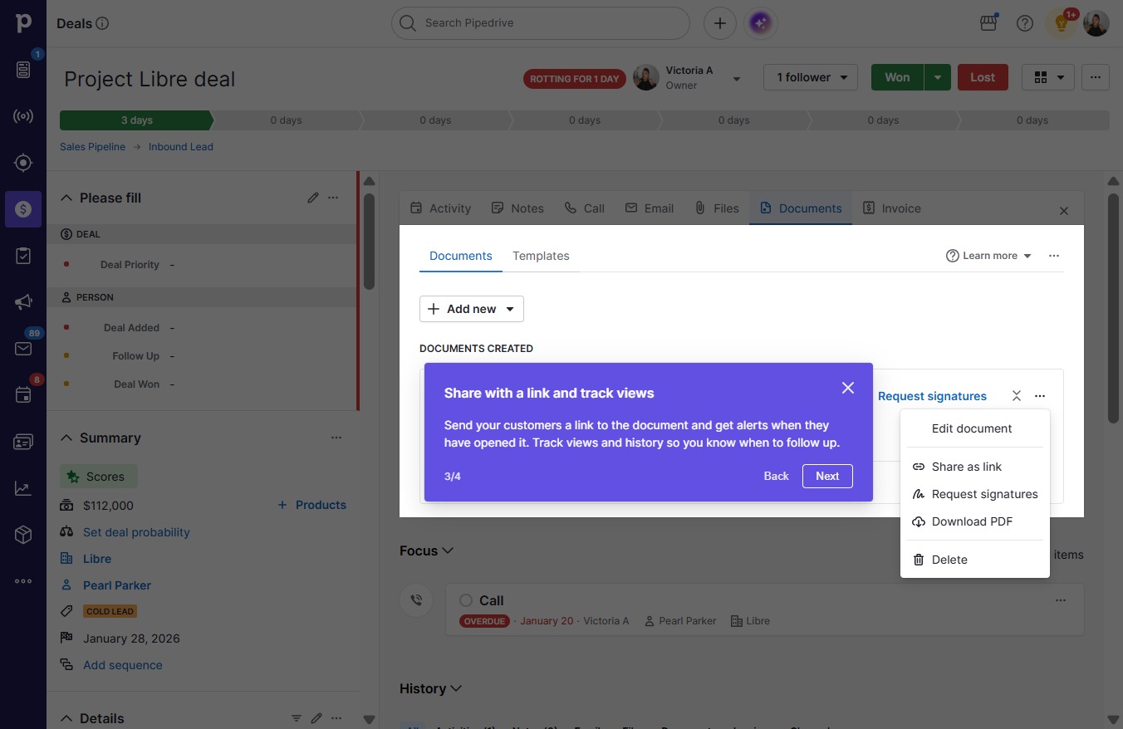Open the AI assistant sparkle icon
This screenshot has height=729, width=1123.
pyautogui.click(x=760, y=23)
